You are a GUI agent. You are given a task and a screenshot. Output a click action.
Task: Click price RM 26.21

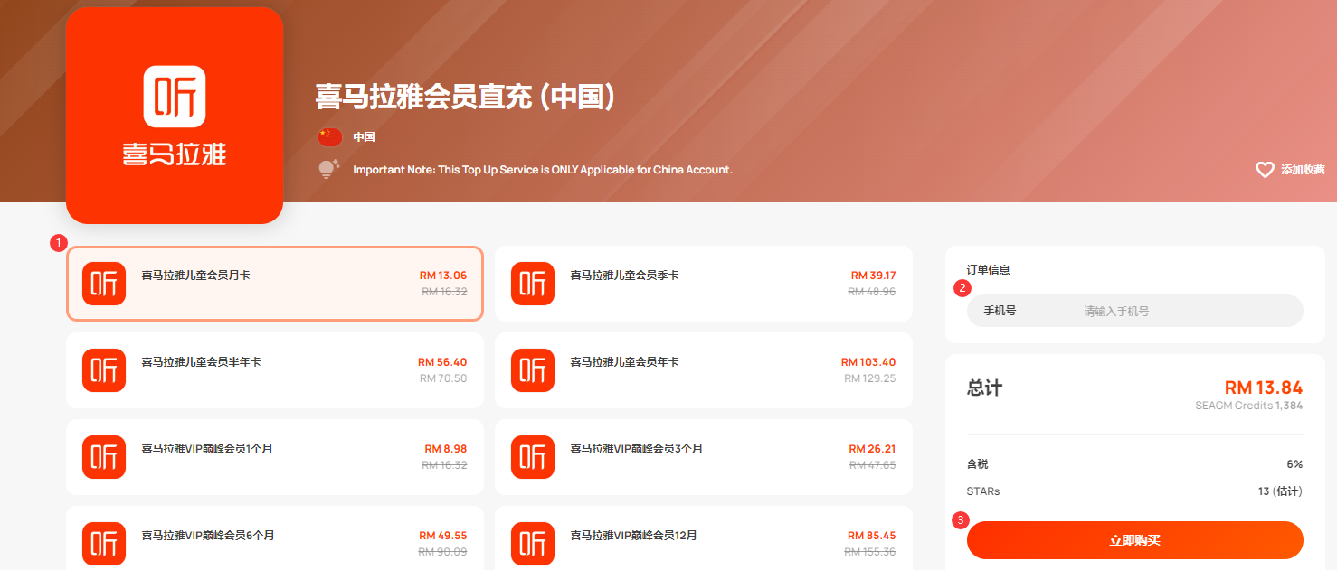(872, 449)
